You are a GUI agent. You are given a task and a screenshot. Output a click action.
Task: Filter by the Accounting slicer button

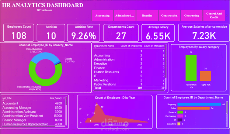[x=102, y=16]
